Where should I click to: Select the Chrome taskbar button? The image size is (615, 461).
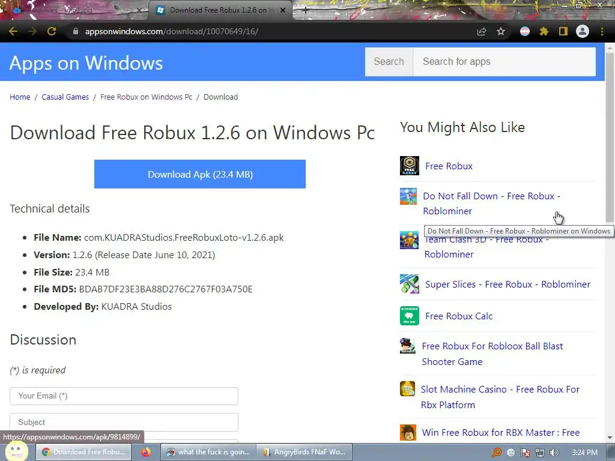click(83, 452)
